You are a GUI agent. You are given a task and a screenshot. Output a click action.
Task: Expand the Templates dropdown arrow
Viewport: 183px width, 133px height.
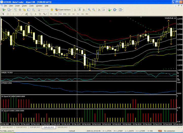coord(122,10)
